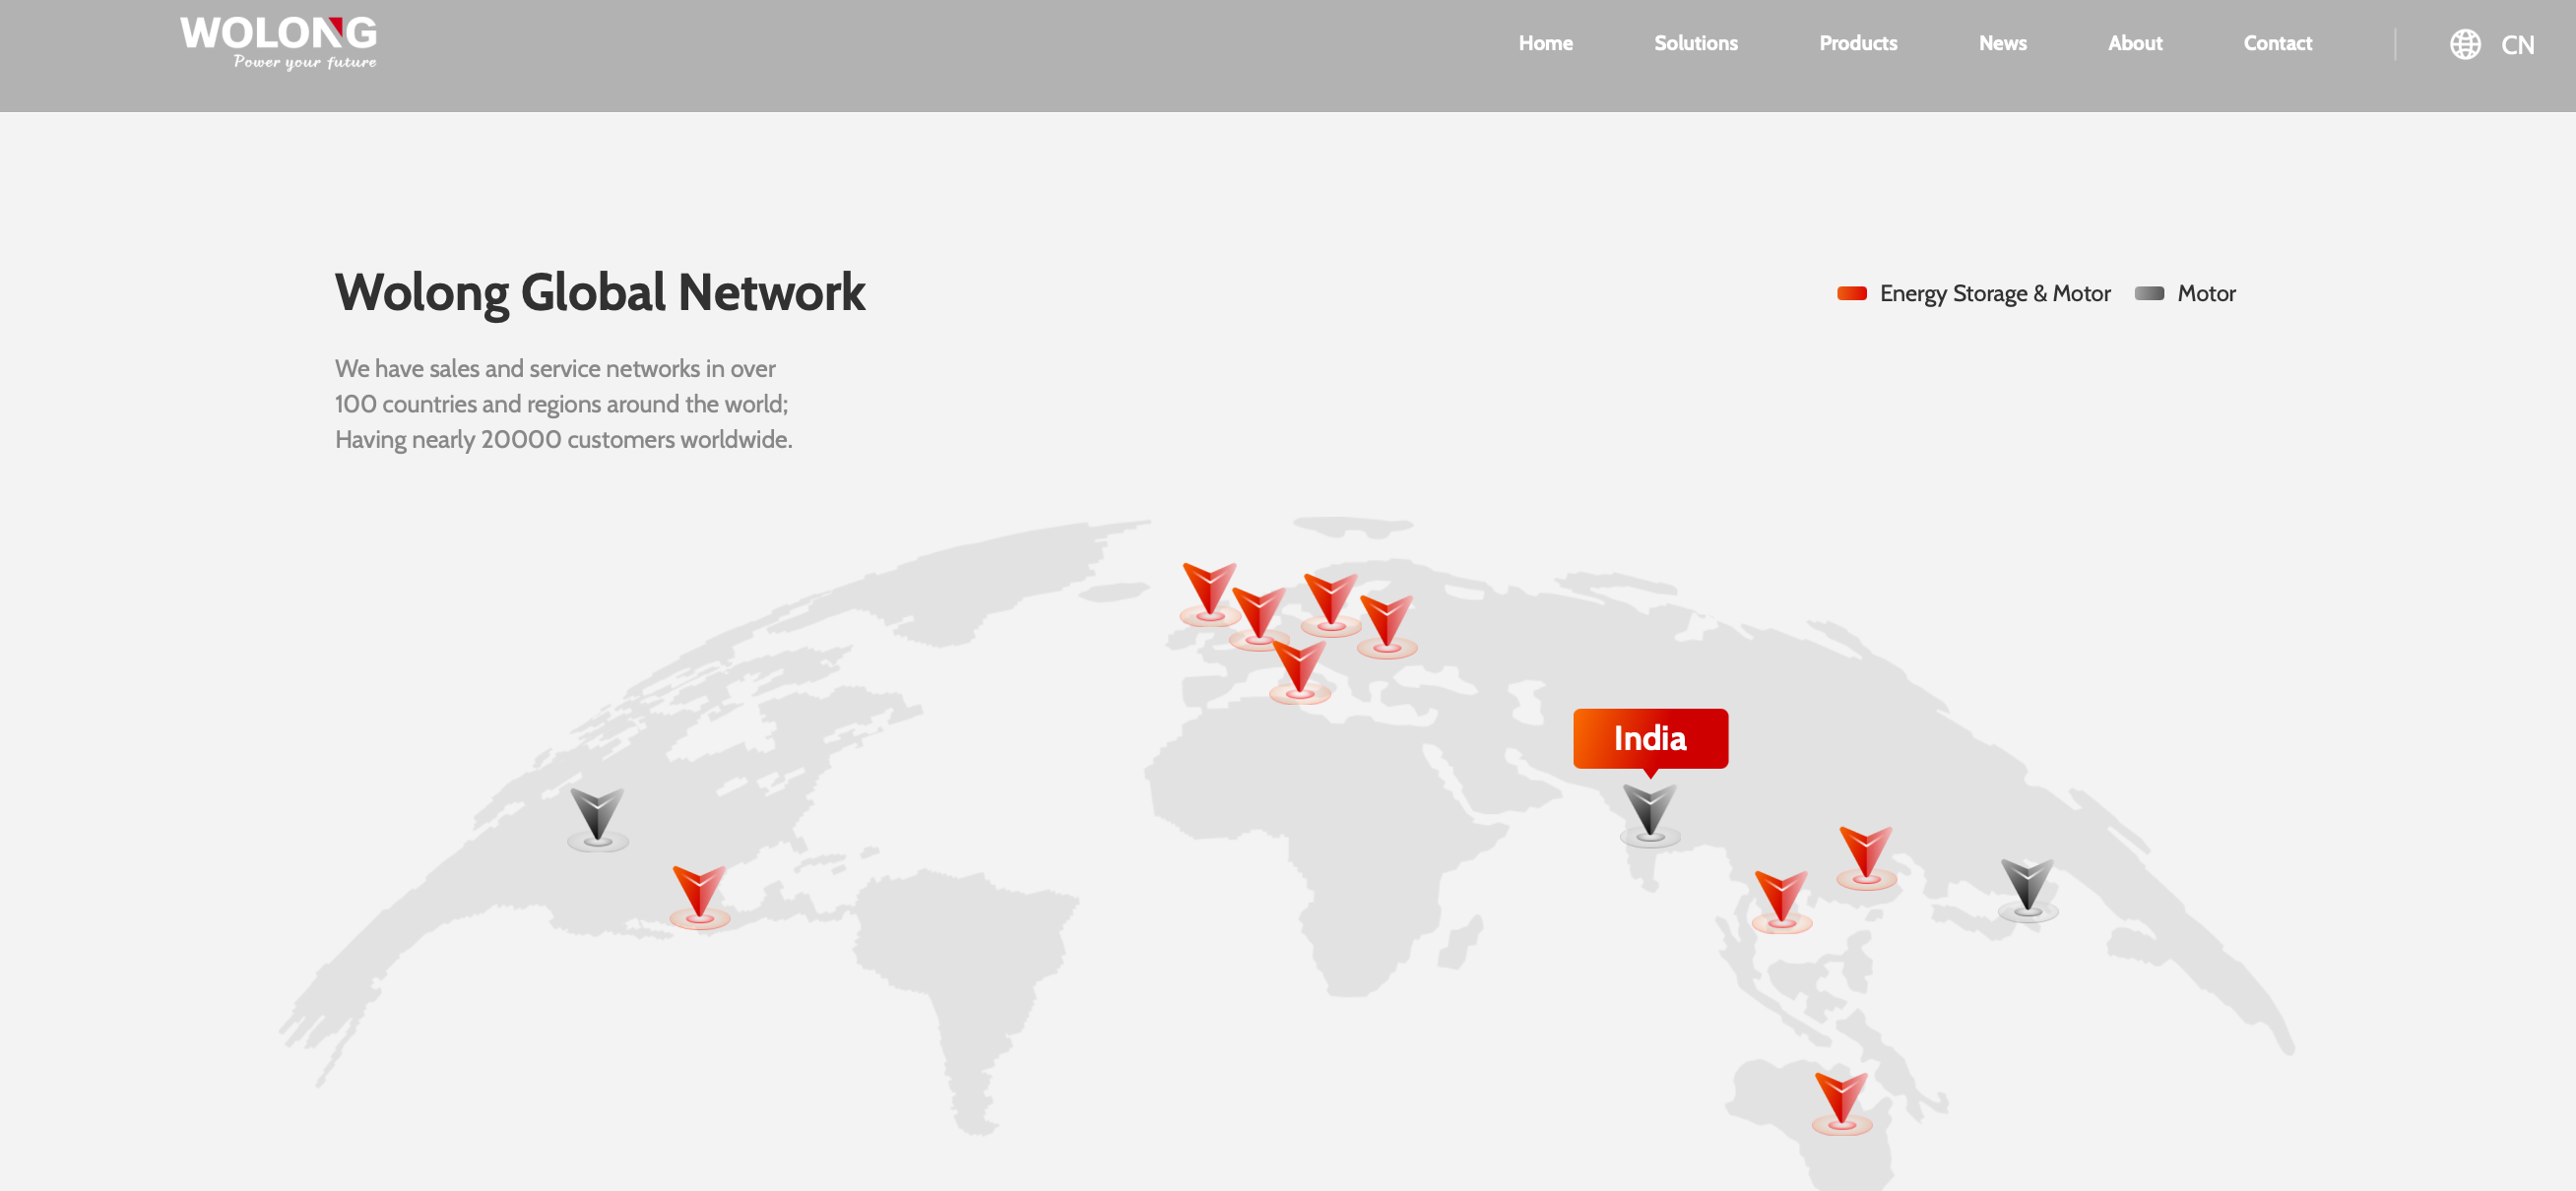Click the red marker over southern China
Viewport: 2576px width, 1191px height.
(1866, 858)
